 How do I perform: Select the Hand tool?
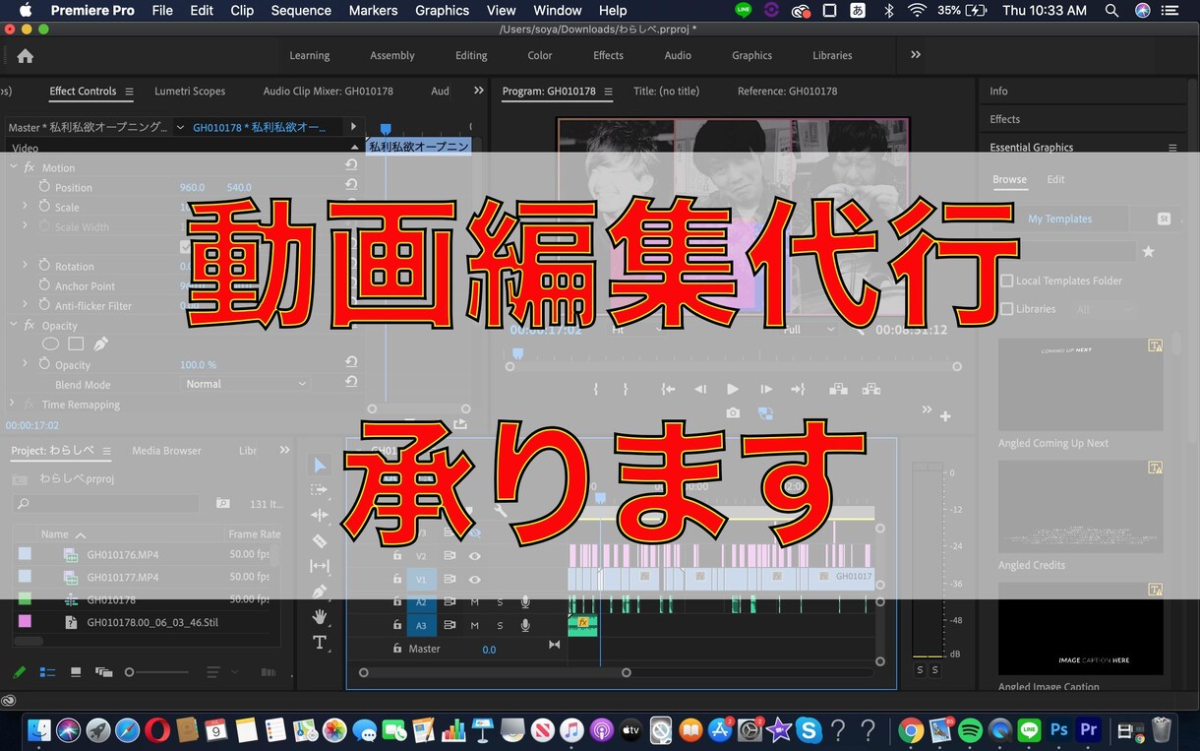click(320, 617)
